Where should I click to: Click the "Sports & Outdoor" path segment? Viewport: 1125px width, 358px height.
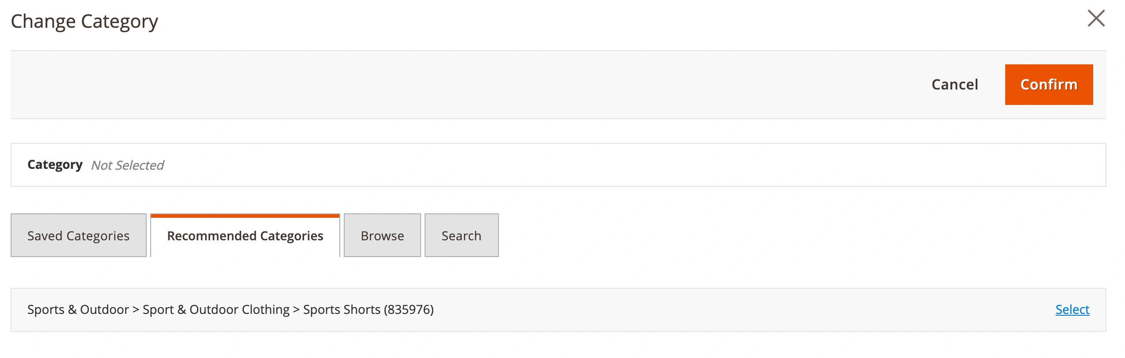[x=78, y=310]
